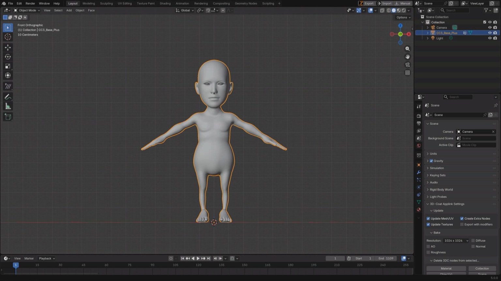Exclude Collection from view layer checkbox

484,22
